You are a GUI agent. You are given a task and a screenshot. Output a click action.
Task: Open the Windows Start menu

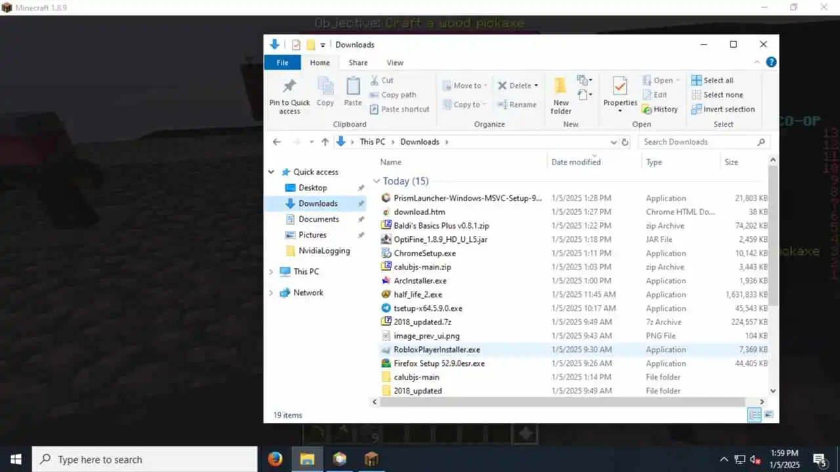click(x=16, y=459)
